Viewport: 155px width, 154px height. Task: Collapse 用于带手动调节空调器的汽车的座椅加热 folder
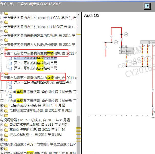[x=2, y=49]
